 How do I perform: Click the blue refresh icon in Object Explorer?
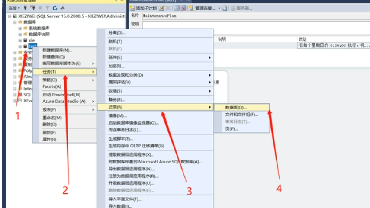coord(55,8)
